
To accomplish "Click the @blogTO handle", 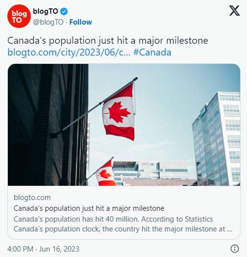I will [48, 22].
